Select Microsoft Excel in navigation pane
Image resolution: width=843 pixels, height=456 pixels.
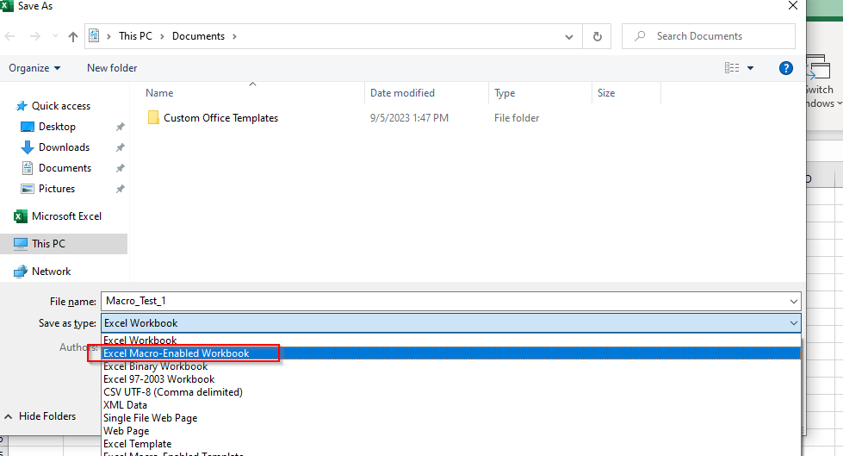[x=66, y=216]
